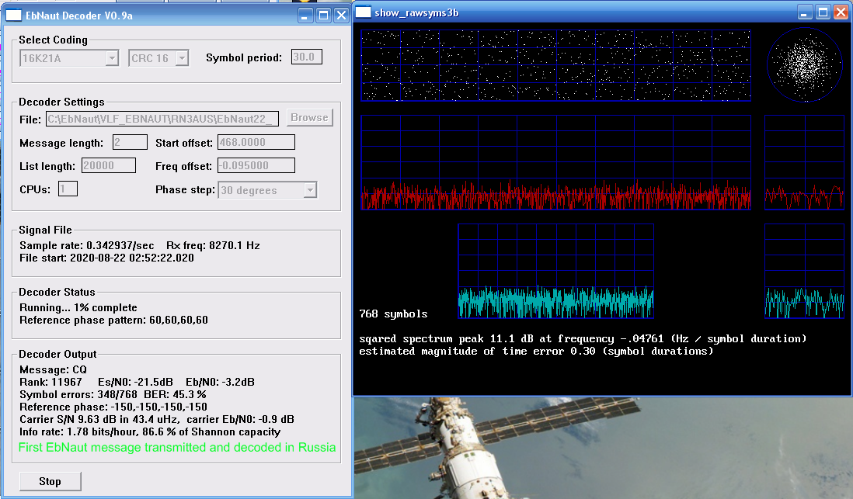Click the circular constellation scatter plot
The height and width of the screenshot is (499, 853).
click(804, 65)
